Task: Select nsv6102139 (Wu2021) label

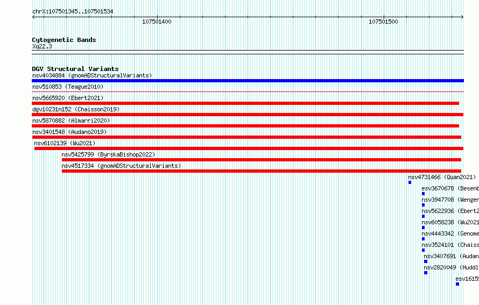Action: coord(65,143)
